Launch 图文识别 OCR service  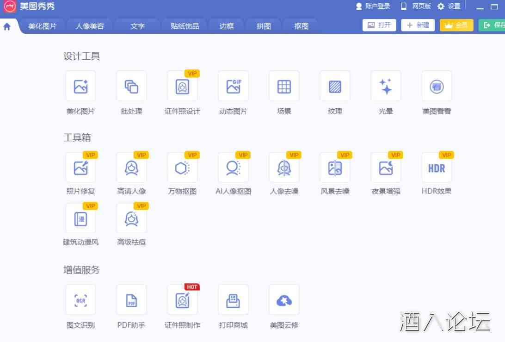tap(80, 300)
